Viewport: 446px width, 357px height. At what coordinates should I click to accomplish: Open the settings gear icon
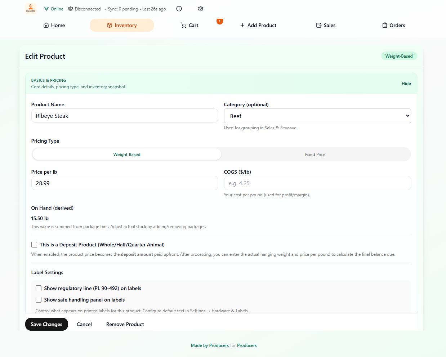pyautogui.click(x=201, y=9)
